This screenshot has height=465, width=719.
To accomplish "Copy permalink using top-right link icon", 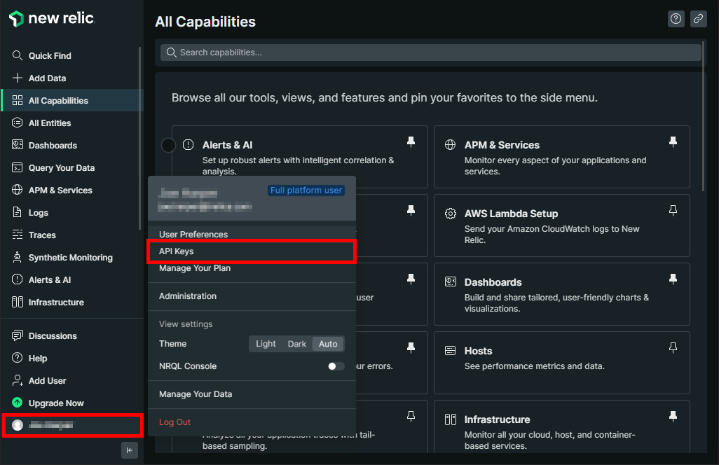I will coord(699,19).
